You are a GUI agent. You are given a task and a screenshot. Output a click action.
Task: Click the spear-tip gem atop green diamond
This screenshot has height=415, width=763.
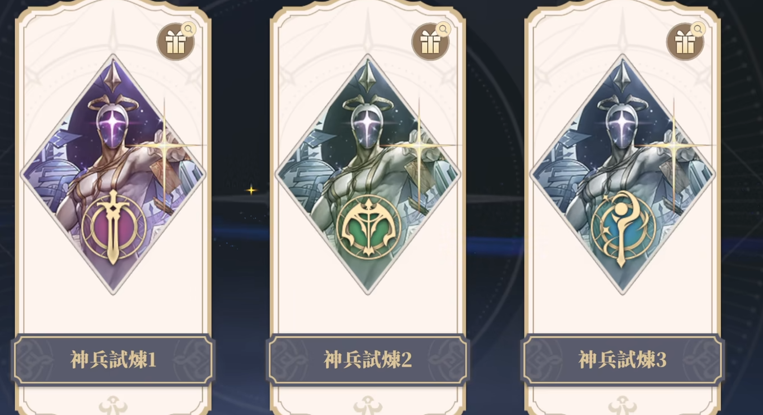tap(368, 76)
